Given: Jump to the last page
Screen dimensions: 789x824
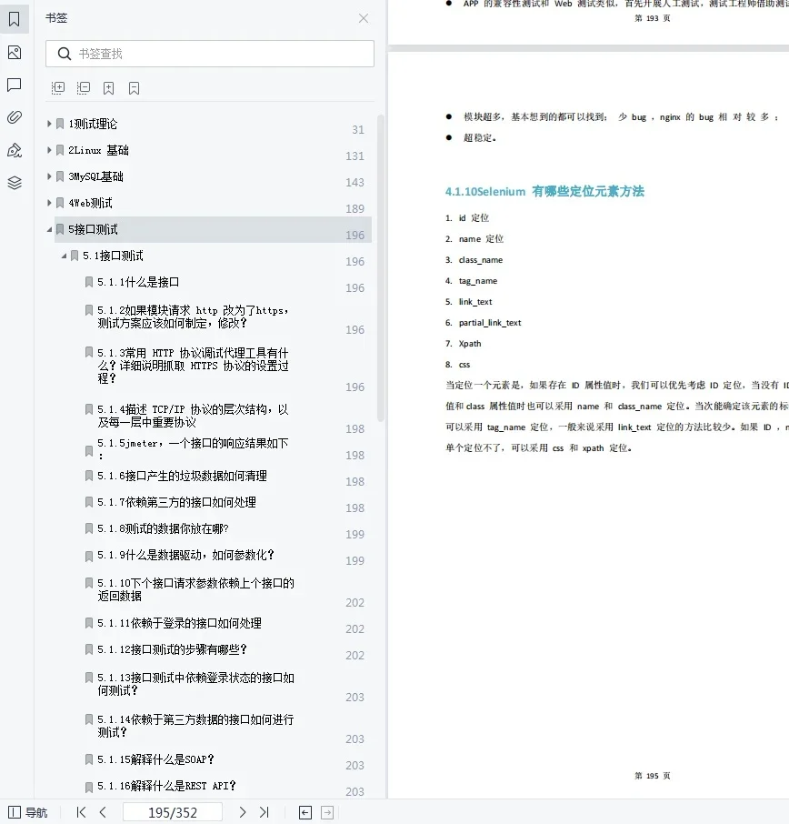Looking at the screenshot, I should pyautogui.click(x=265, y=811).
